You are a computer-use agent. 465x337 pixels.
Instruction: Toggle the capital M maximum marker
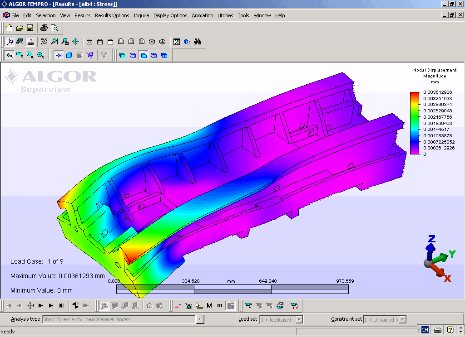(209, 306)
